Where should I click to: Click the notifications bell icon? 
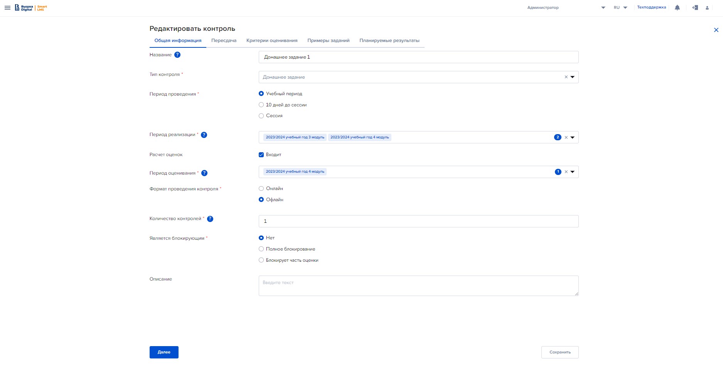[677, 8]
